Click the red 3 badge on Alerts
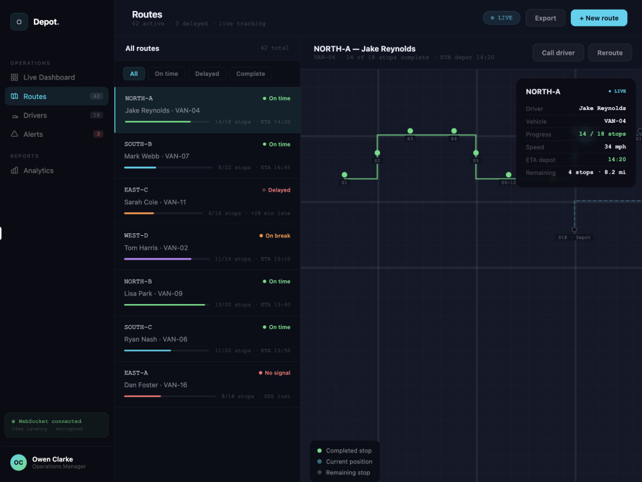 98,134
